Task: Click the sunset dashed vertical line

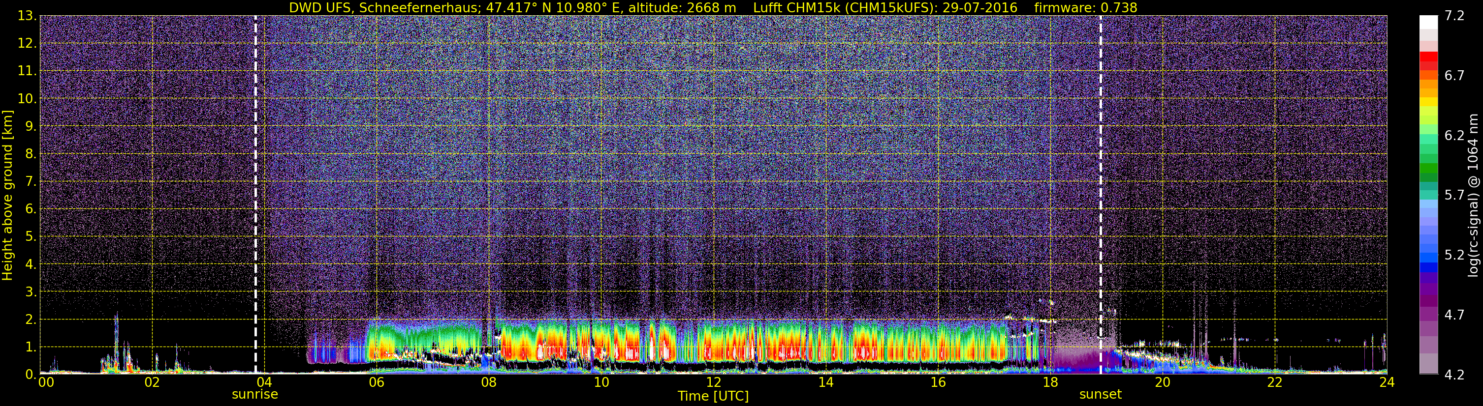Action: pyautogui.click(x=1100, y=195)
